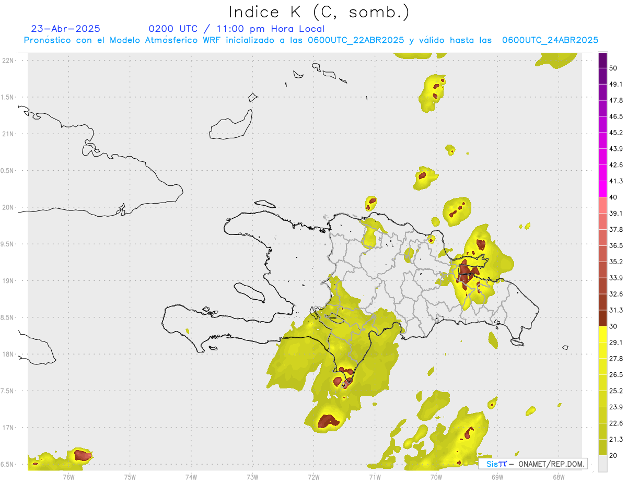Click the chart title "Indice K (C, somb.)"
This screenshot has width=627, height=484.
[x=319, y=13]
